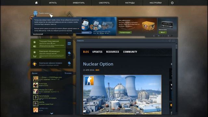Open map icon beside Кампания «Близнецы»

click(x=69, y=53)
